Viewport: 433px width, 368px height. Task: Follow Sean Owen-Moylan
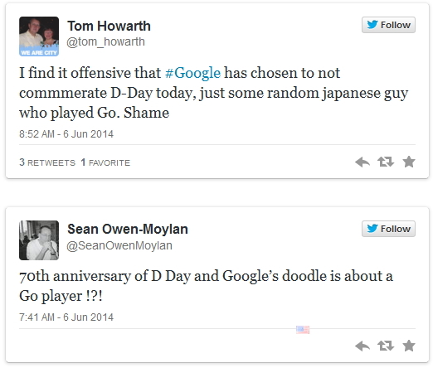pyautogui.click(x=388, y=229)
